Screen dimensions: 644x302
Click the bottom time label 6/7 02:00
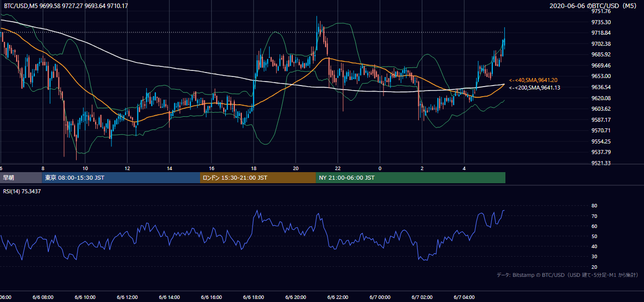pos(422,297)
